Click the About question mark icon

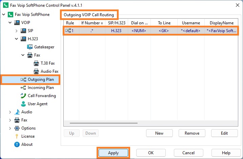17,144
